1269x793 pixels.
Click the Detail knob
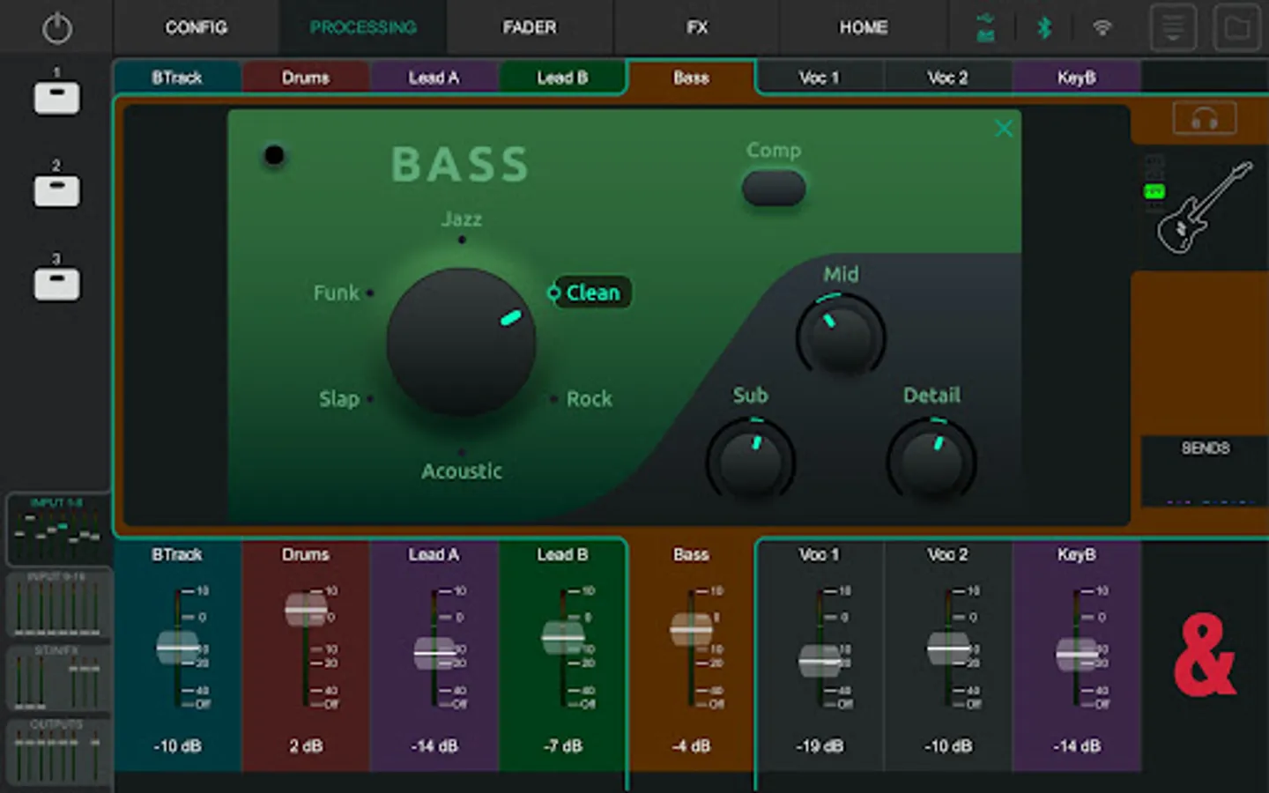point(931,460)
